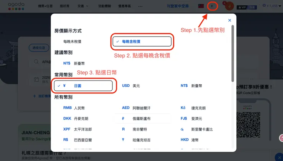Click the 刊登家中空房 link
283x161 pixels.
click(x=178, y=6)
